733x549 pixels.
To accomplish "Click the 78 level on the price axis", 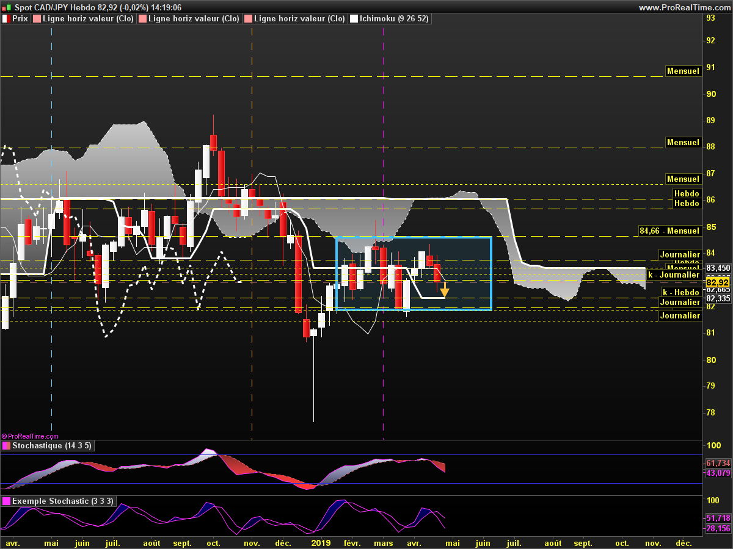I will (x=711, y=412).
